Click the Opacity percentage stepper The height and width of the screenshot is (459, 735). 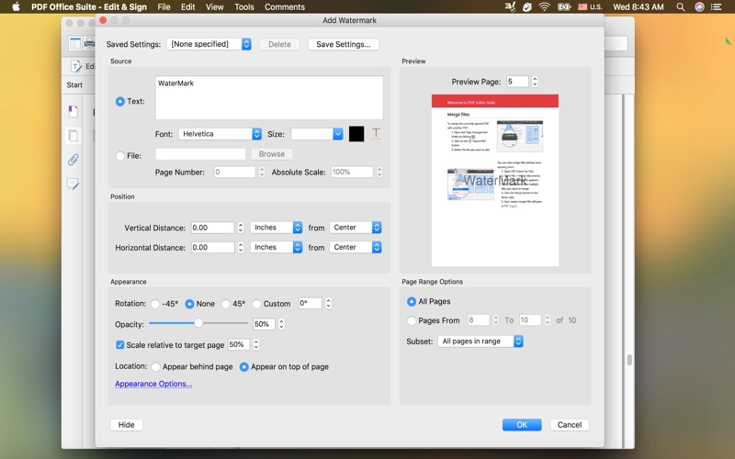tap(281, 324)
